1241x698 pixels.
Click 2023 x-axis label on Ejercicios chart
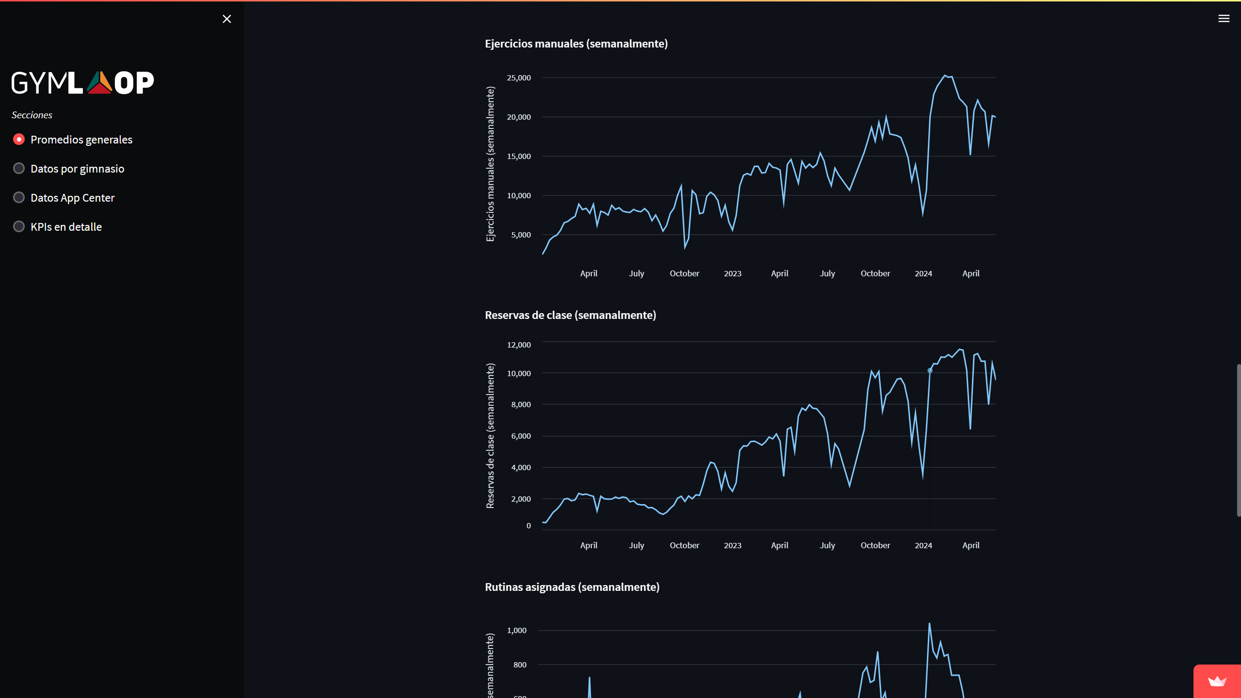732,273
